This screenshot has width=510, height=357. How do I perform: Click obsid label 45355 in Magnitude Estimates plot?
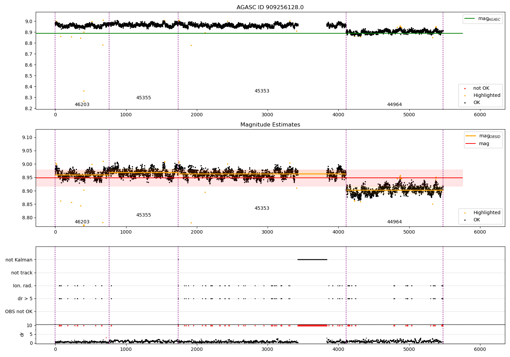point(143,215)
